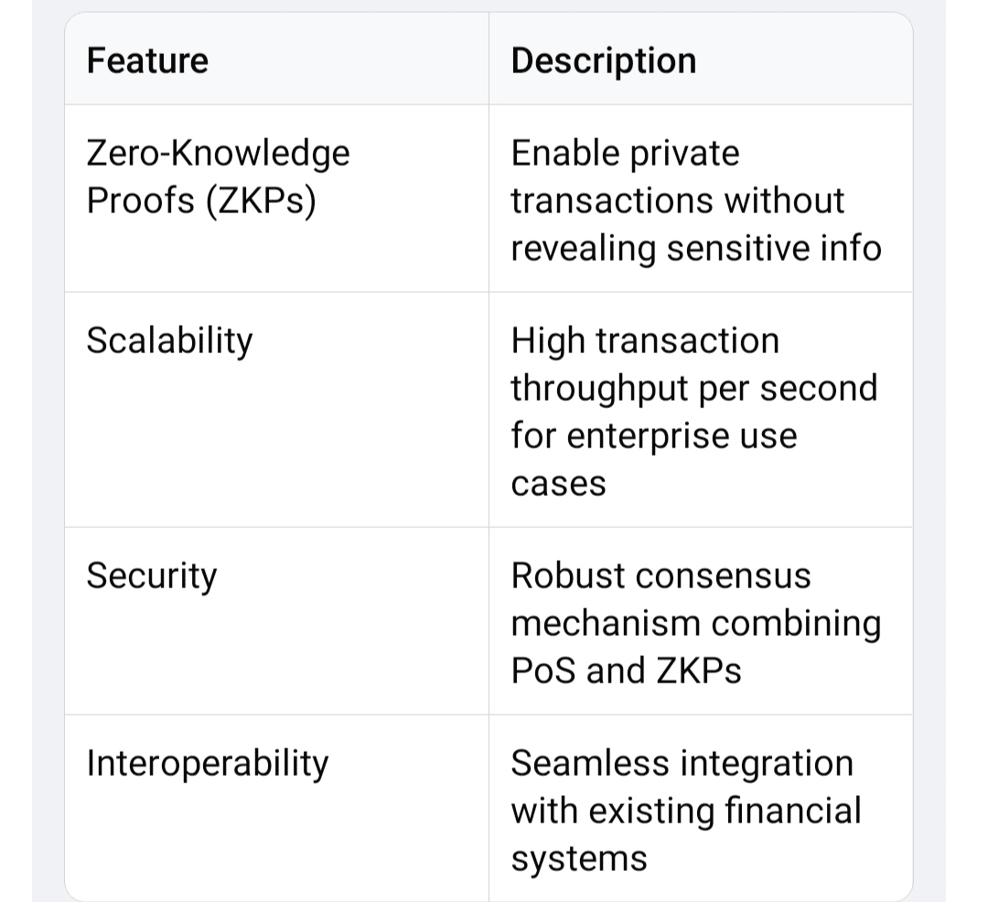Click the word "systems" in the last row

click(578, 858)
